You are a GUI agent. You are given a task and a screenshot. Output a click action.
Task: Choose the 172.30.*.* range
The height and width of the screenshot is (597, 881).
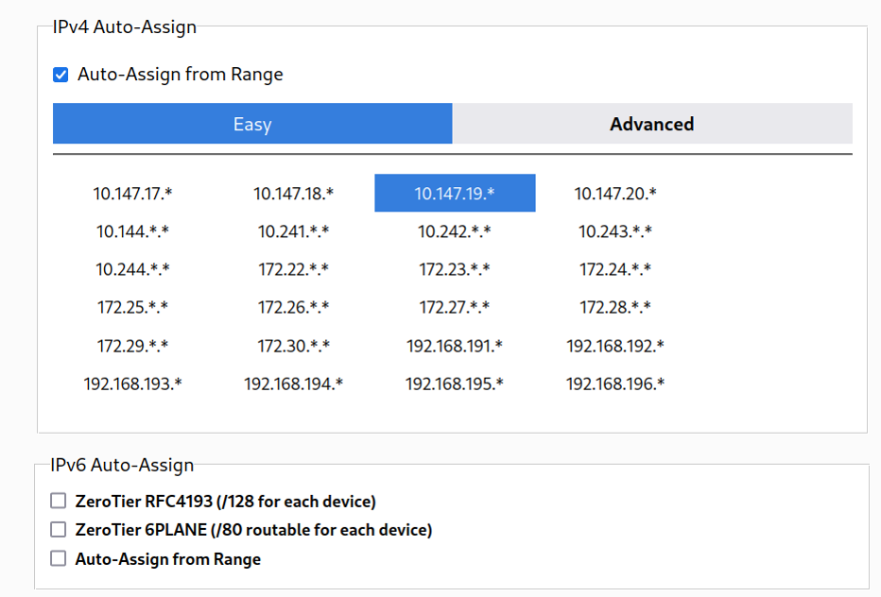click(x=294, y=346)
